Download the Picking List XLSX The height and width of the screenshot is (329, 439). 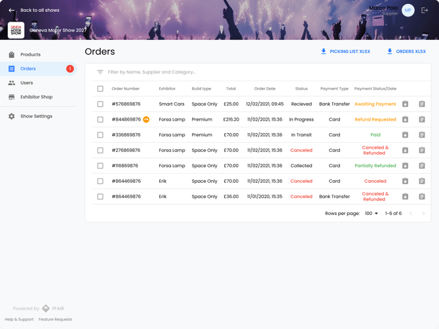345,51
